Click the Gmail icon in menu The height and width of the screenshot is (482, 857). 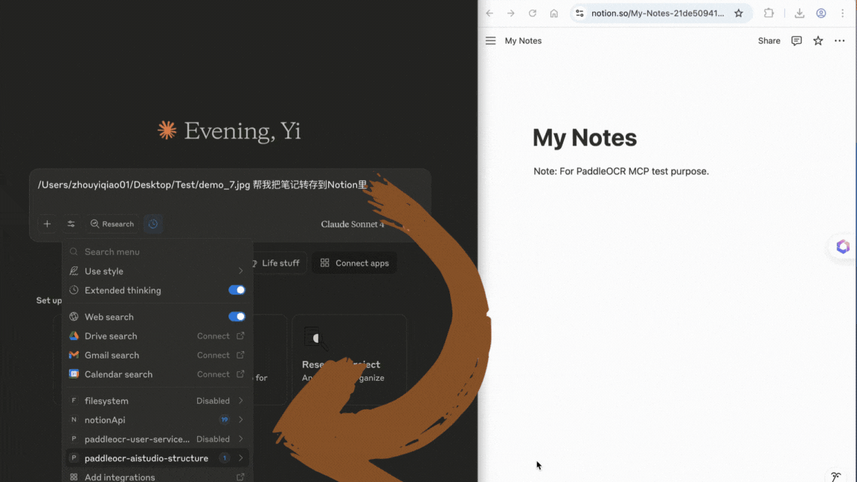pyautogui.click(x=74, y=356)
